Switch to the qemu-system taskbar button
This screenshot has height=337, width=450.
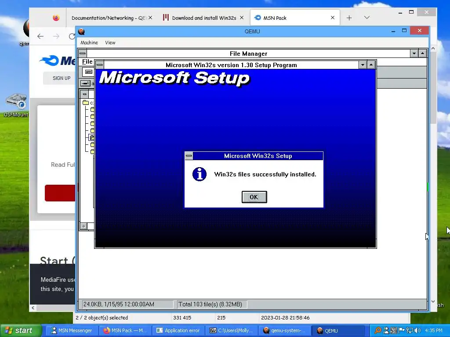click(x=285, y=330)
